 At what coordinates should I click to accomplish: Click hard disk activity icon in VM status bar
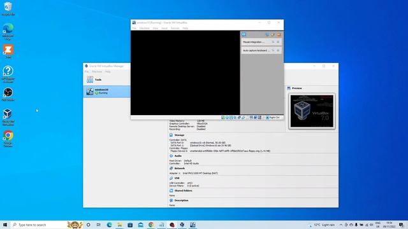click(223, 118)
